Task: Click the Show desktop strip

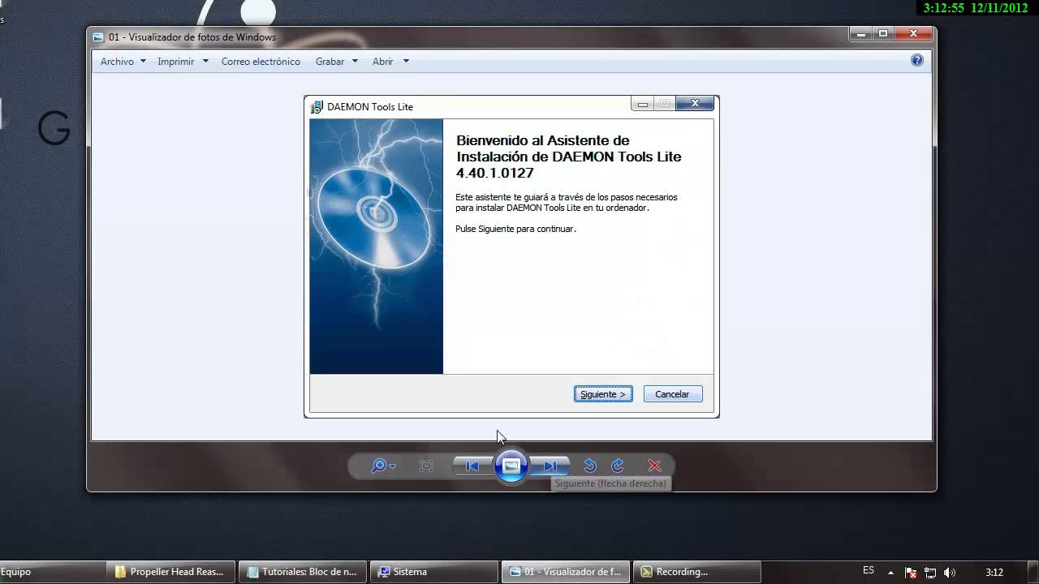Action: point(1033,572)
